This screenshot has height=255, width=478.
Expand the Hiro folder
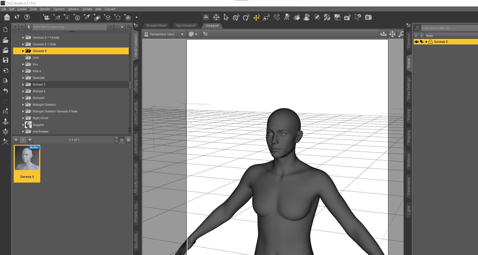click(x=23, y=64)
